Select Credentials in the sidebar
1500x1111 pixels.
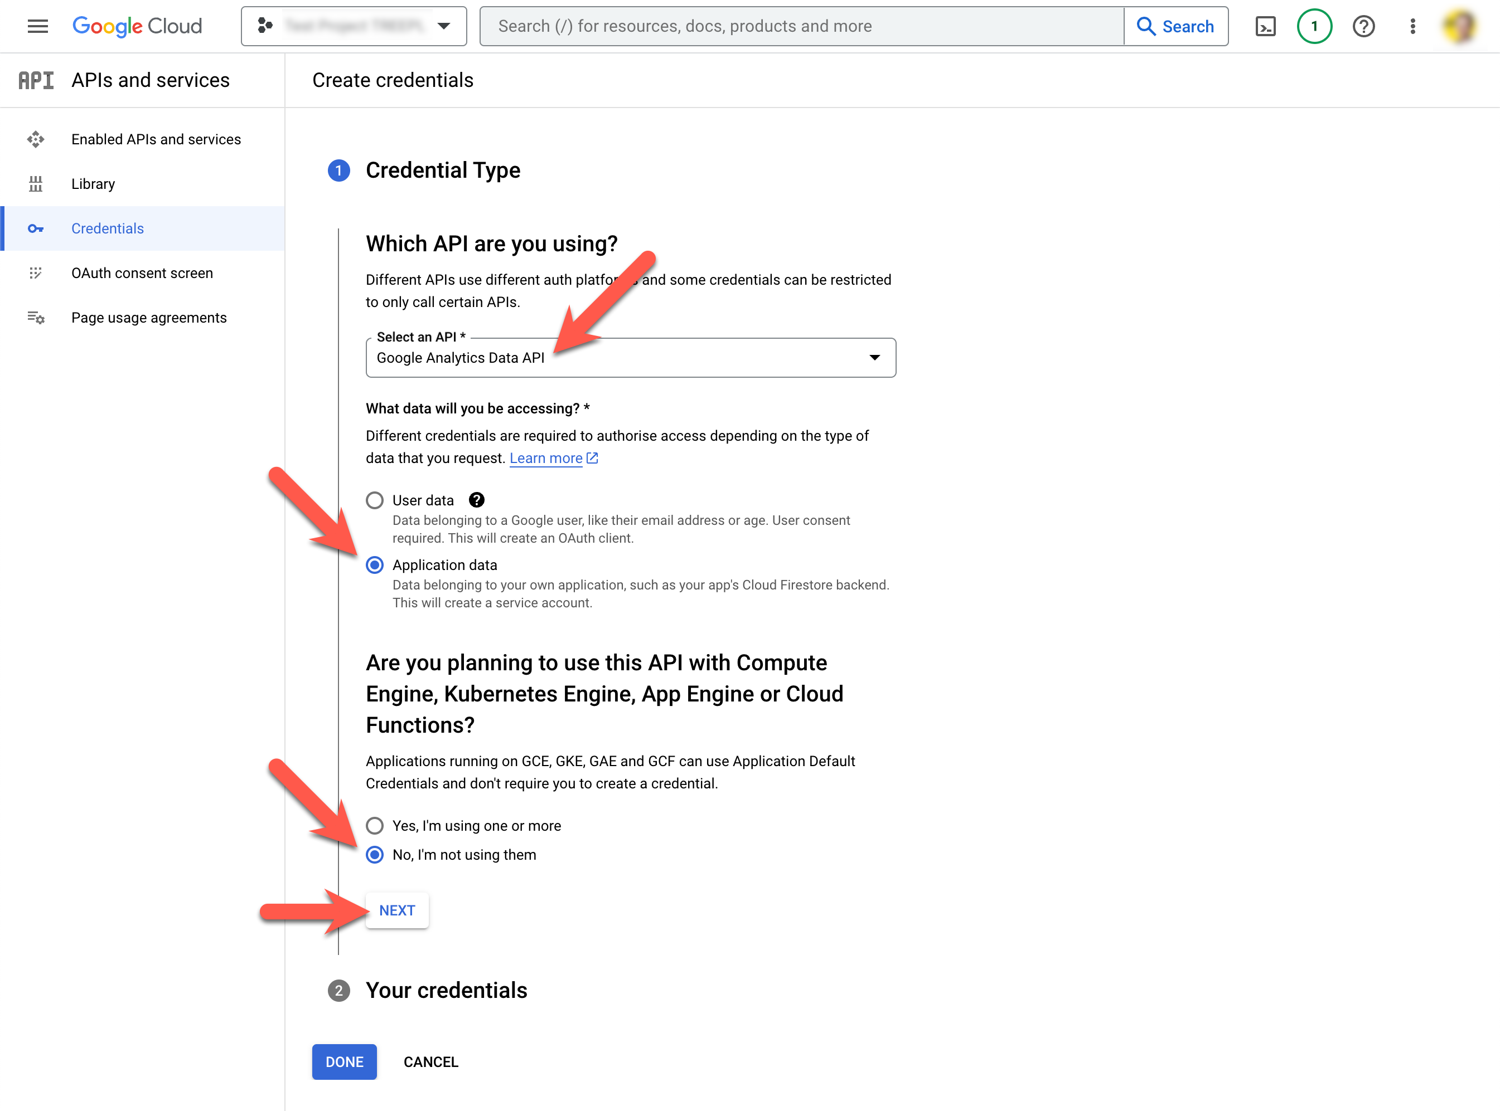pyautogui.click(x=142, y=228)
